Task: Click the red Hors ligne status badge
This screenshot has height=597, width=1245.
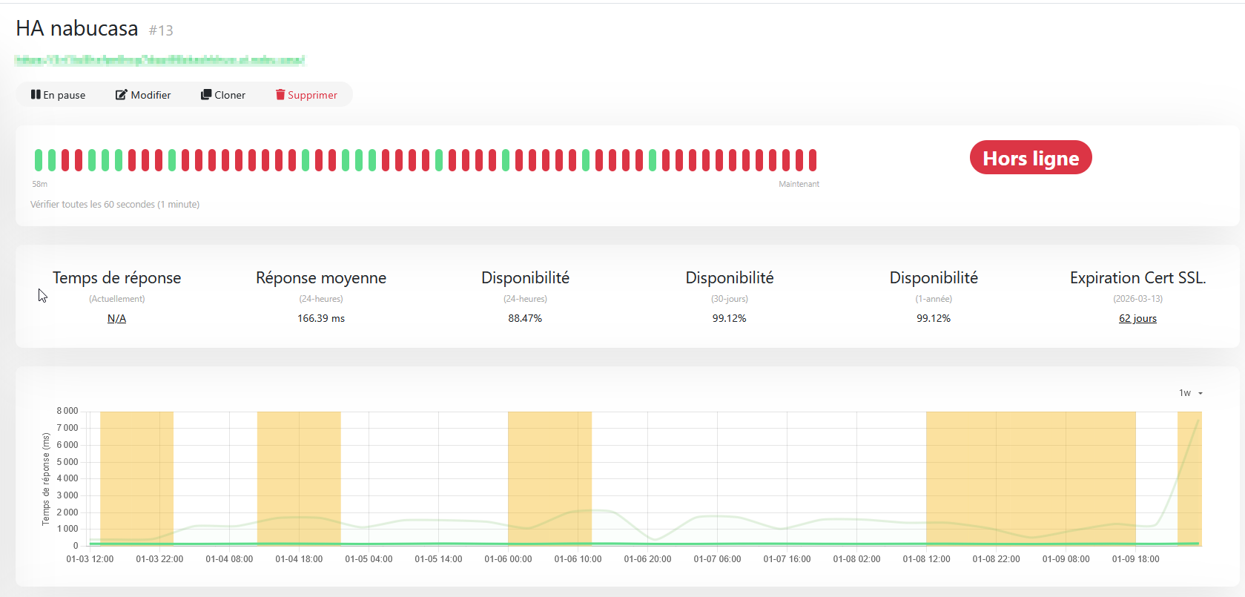Action: 1030,158
